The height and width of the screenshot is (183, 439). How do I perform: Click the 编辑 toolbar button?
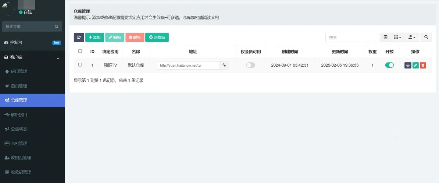click(115, 37)
